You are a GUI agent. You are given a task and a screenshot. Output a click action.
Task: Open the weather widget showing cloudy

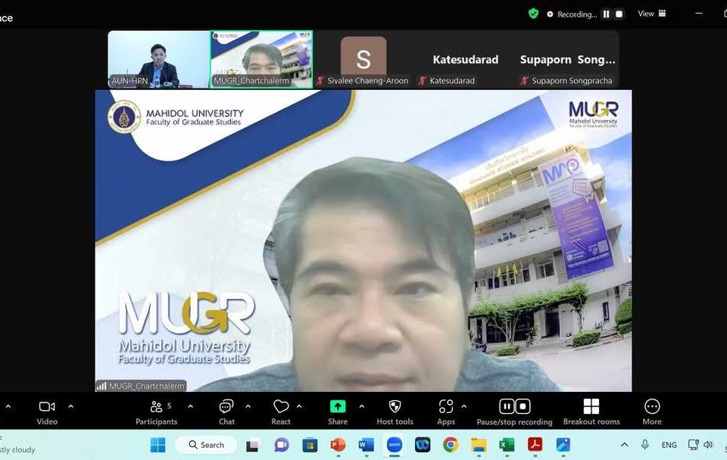[x=17, y=445]
